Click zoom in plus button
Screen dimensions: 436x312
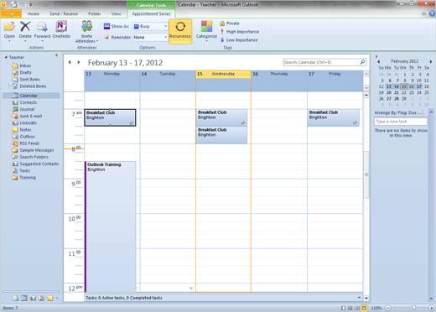[431, 308]
